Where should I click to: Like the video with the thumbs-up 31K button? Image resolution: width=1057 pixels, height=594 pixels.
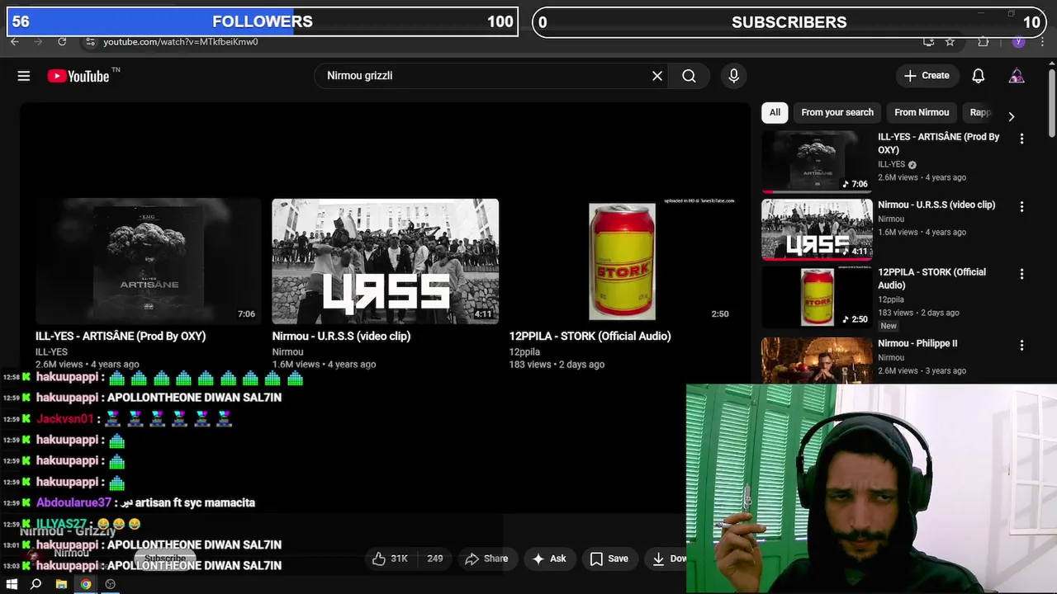point(390,559)
